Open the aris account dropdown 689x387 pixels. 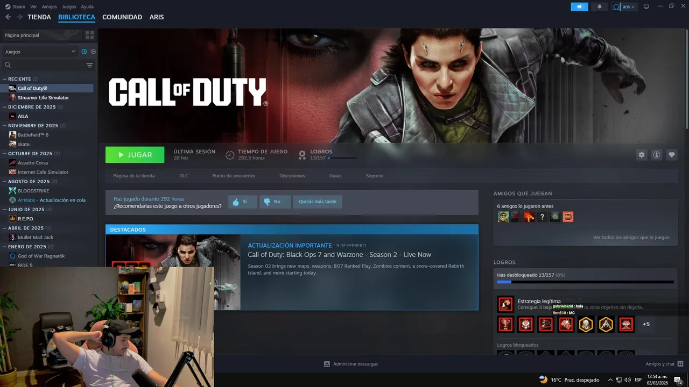[x=624, y=6]
